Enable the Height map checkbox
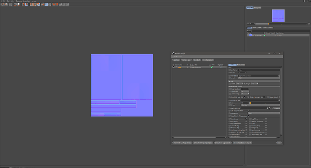Viewport: 311px width, 168px height. click(x=266, y=119)
